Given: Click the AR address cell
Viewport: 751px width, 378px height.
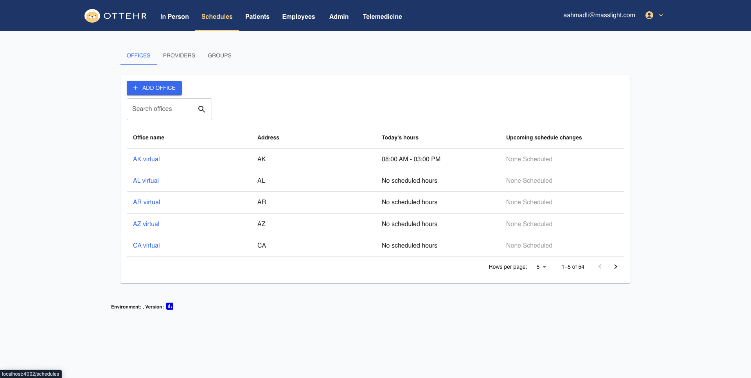Looking at the screenshot, I should [x=262, y=202].
